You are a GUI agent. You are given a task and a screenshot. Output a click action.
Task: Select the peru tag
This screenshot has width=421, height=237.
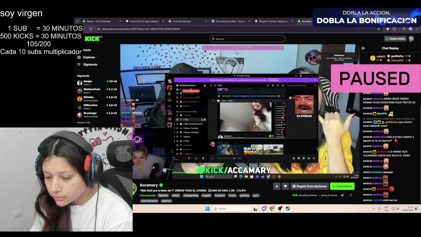[256, 196]
